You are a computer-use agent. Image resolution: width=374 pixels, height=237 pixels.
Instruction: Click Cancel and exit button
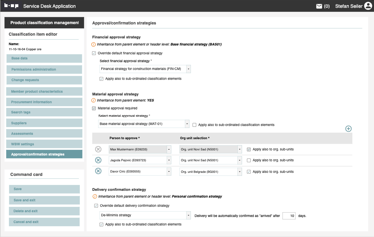(44, 222)
